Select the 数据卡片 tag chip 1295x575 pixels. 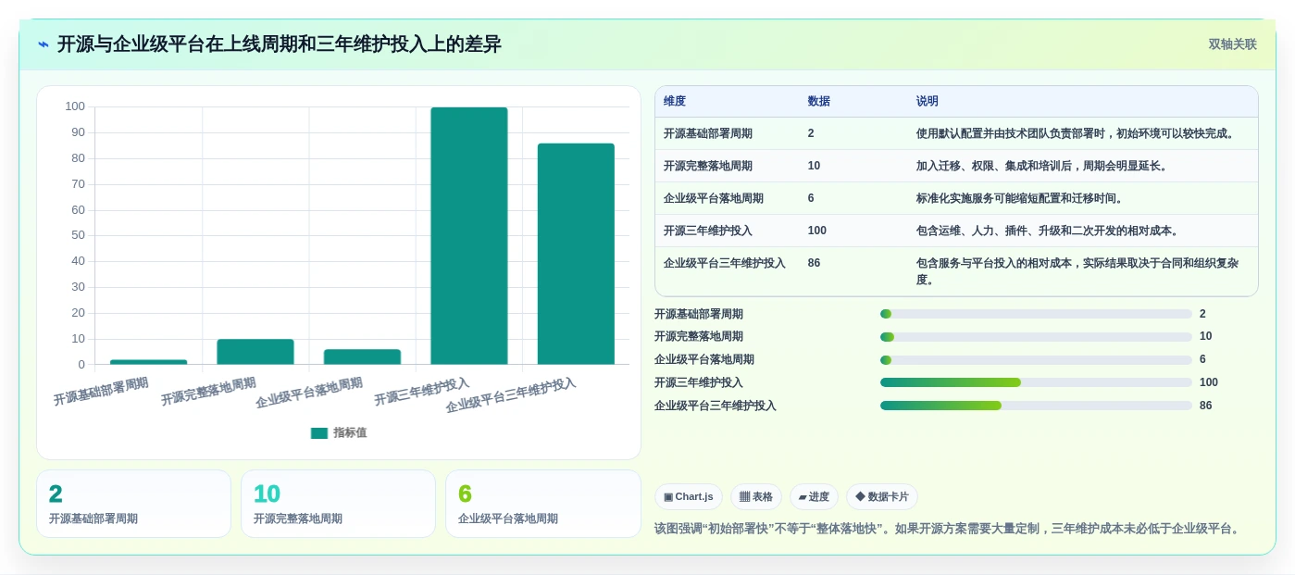click(x=882, y=497)
